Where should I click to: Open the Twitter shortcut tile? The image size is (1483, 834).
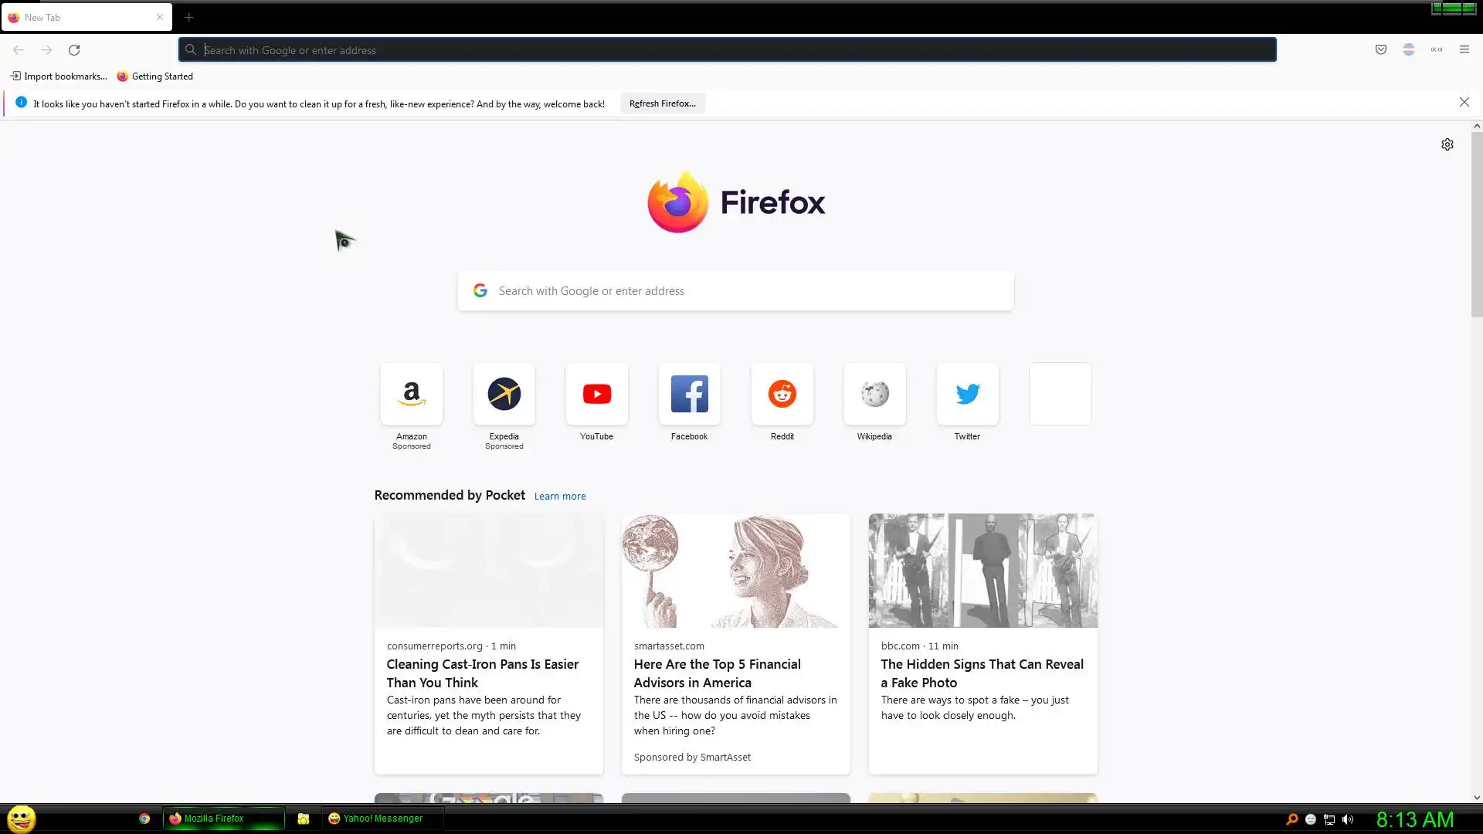(967, 395)
